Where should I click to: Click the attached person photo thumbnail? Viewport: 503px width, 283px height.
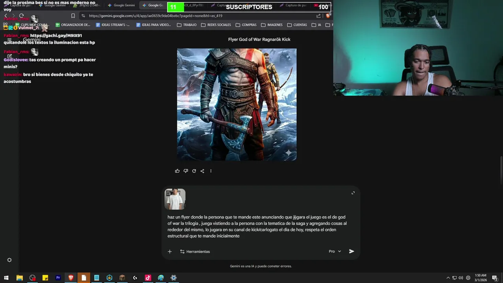[x=175, y=199]
